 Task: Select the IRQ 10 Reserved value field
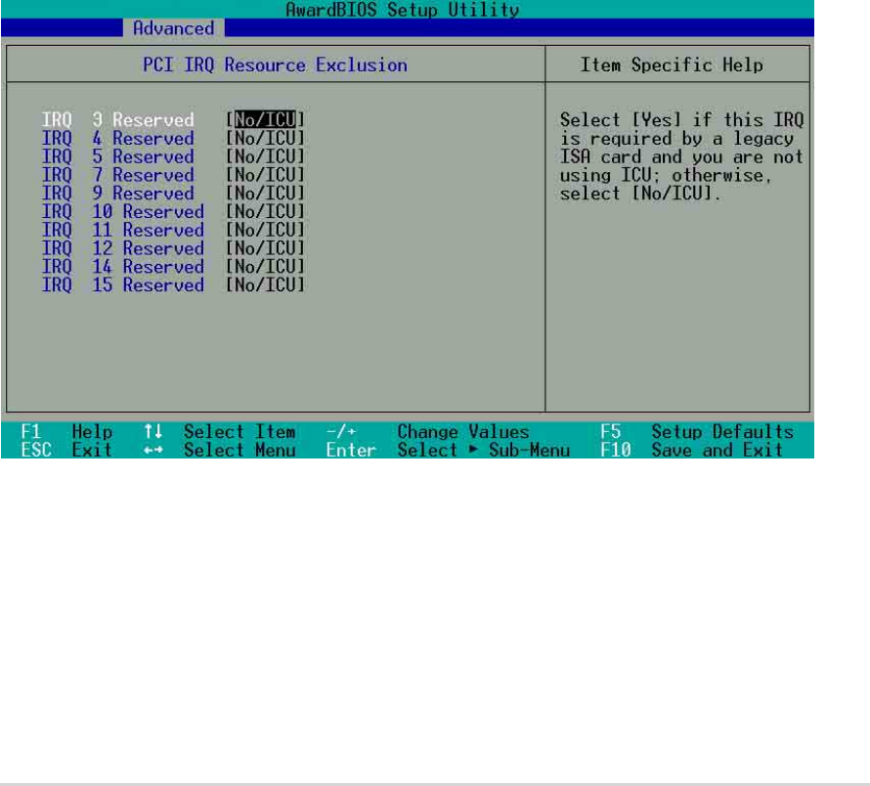pyautogui.click(x=265, y=211)
